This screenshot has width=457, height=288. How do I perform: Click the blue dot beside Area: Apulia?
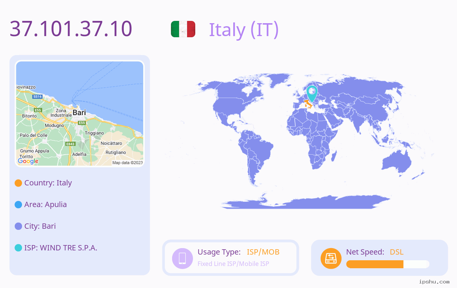[18, 204]
